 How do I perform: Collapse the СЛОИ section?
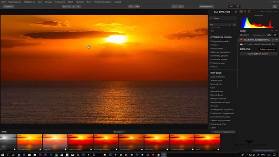tap(243, 31)
